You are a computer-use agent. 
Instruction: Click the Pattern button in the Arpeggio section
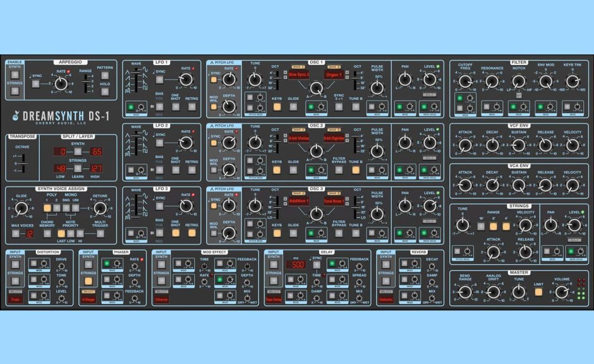[104, 76]
